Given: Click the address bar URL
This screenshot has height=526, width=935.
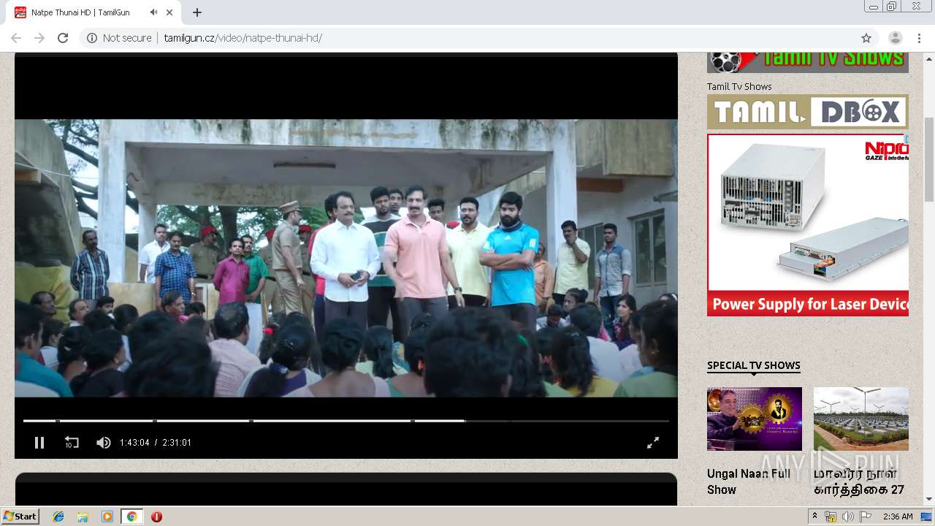Looking at the screenshot, I should pos(243,38).
